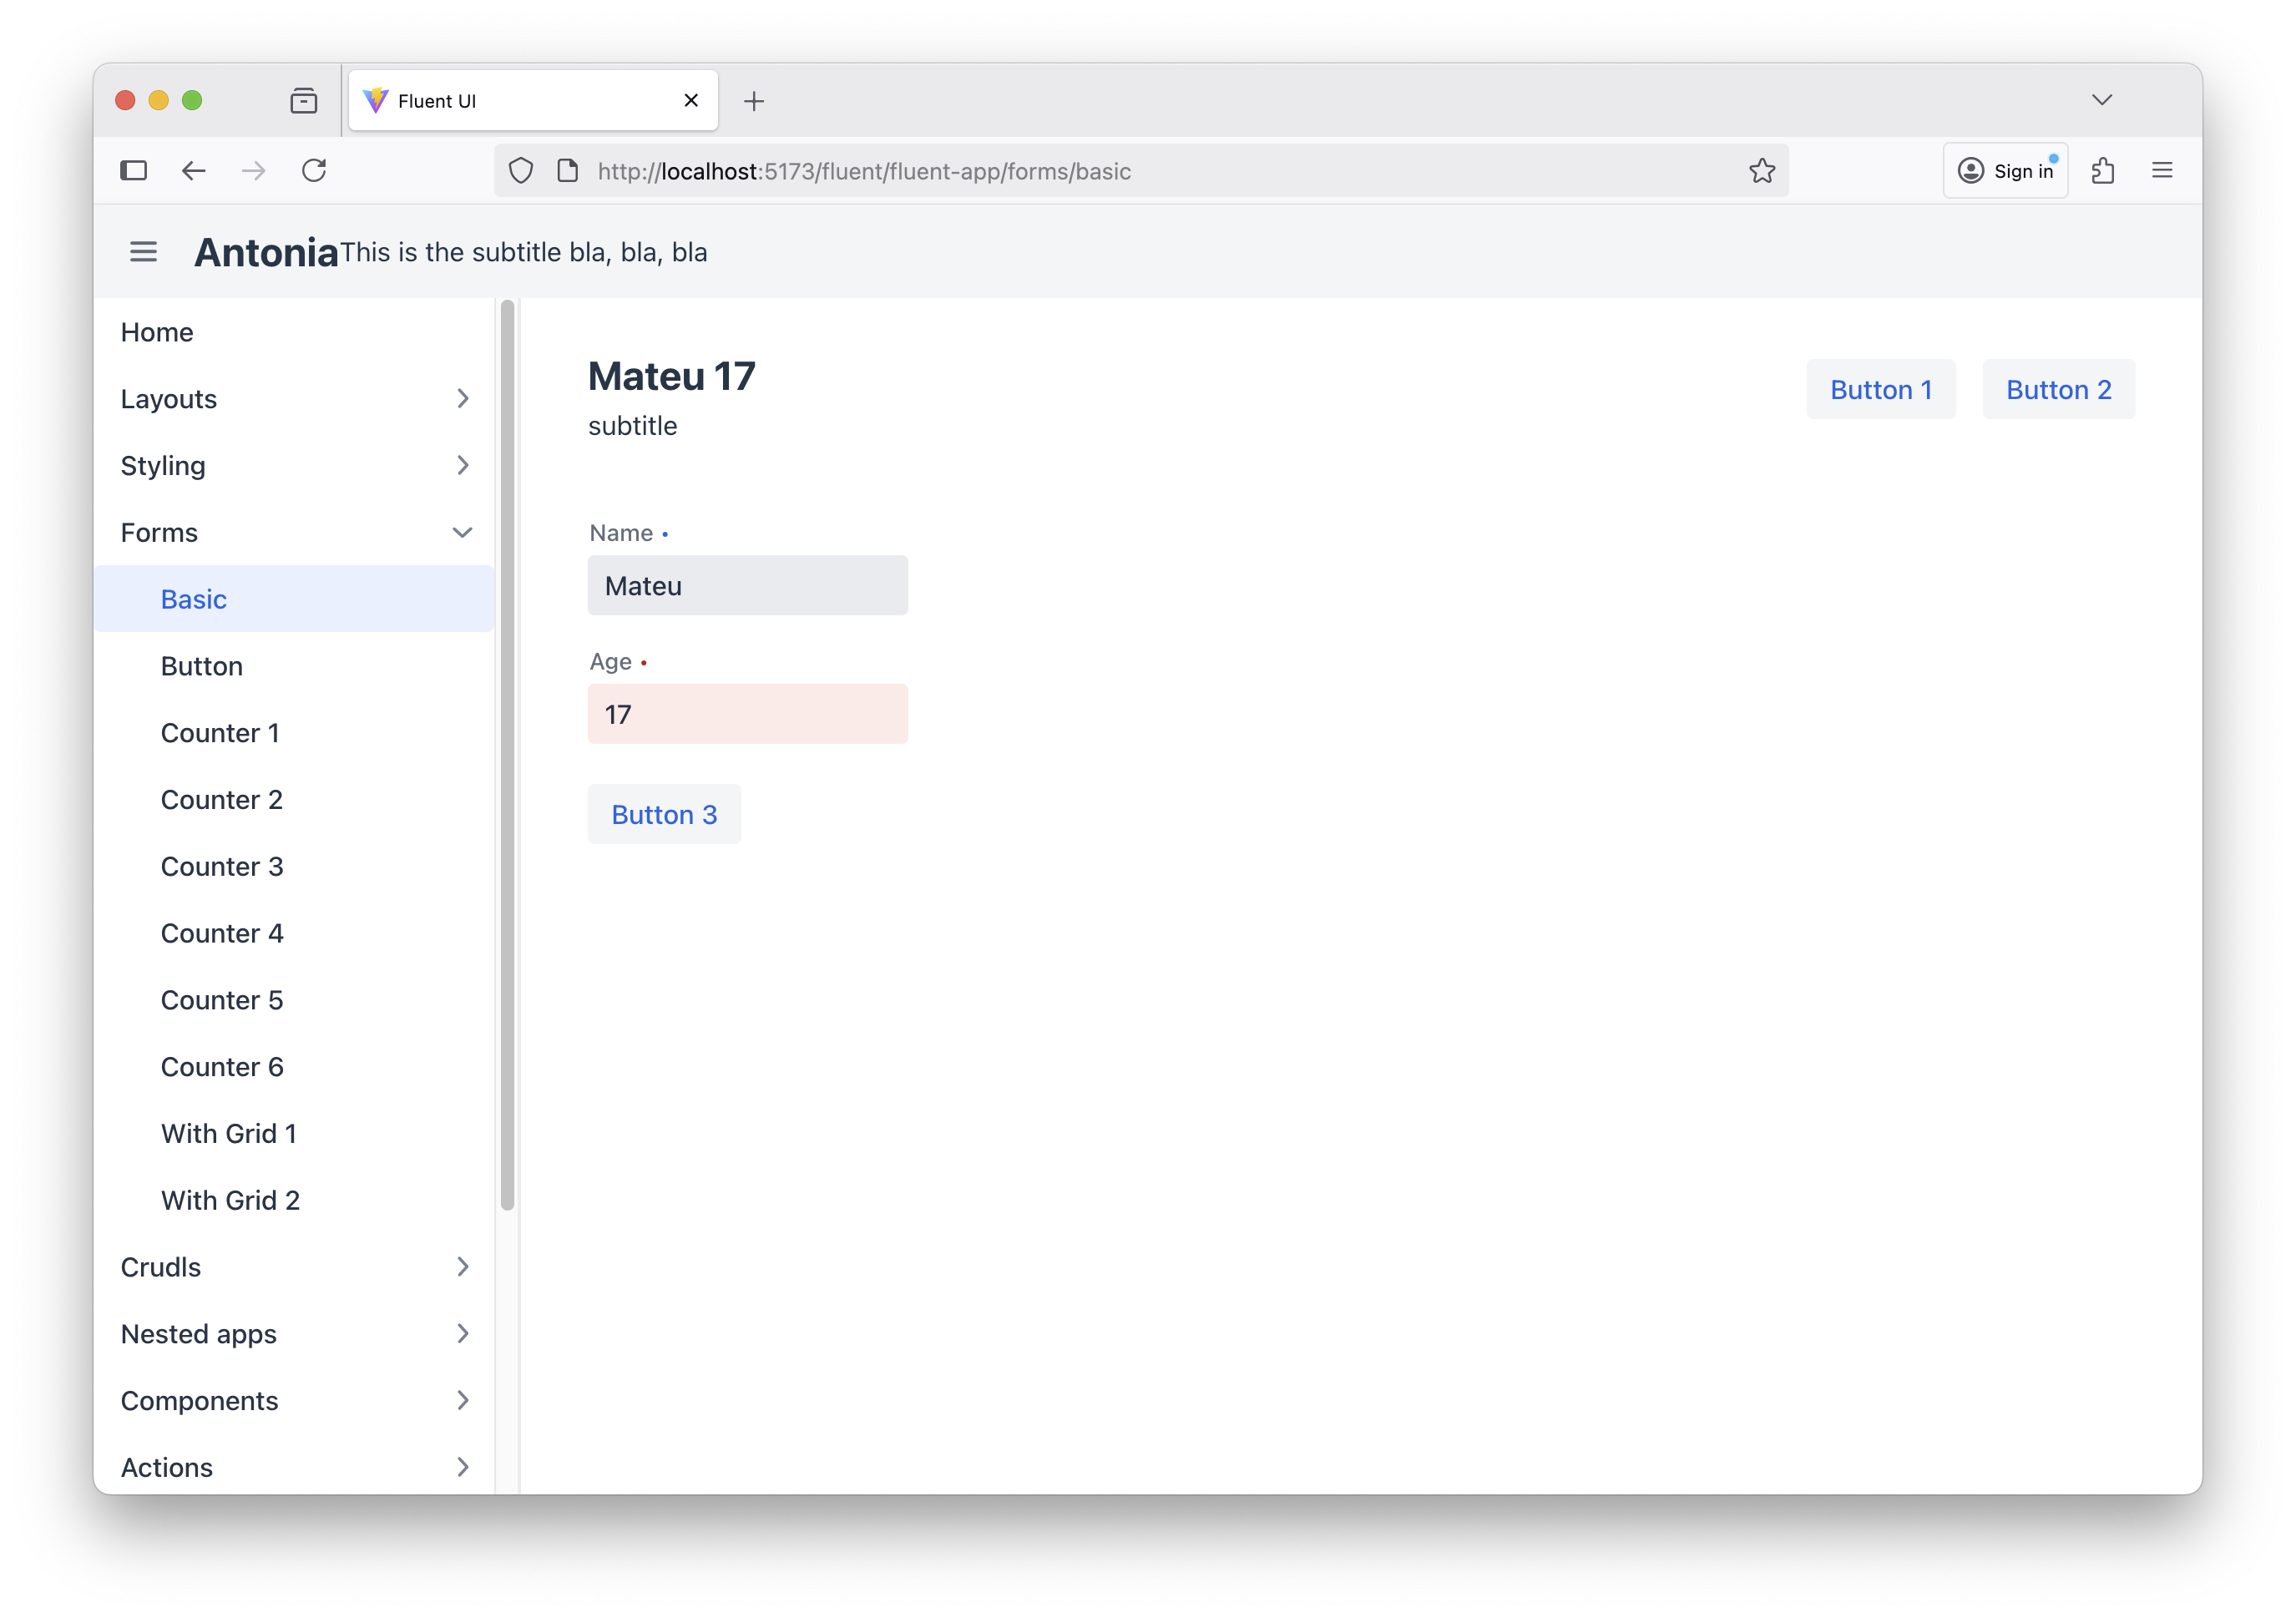Expand the Crudls navigation section
The image size is (2296, 1618).
(294, 1267)
